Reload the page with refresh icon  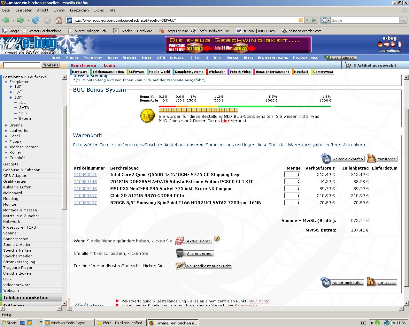pyautogui.click(x=36, y=20)
